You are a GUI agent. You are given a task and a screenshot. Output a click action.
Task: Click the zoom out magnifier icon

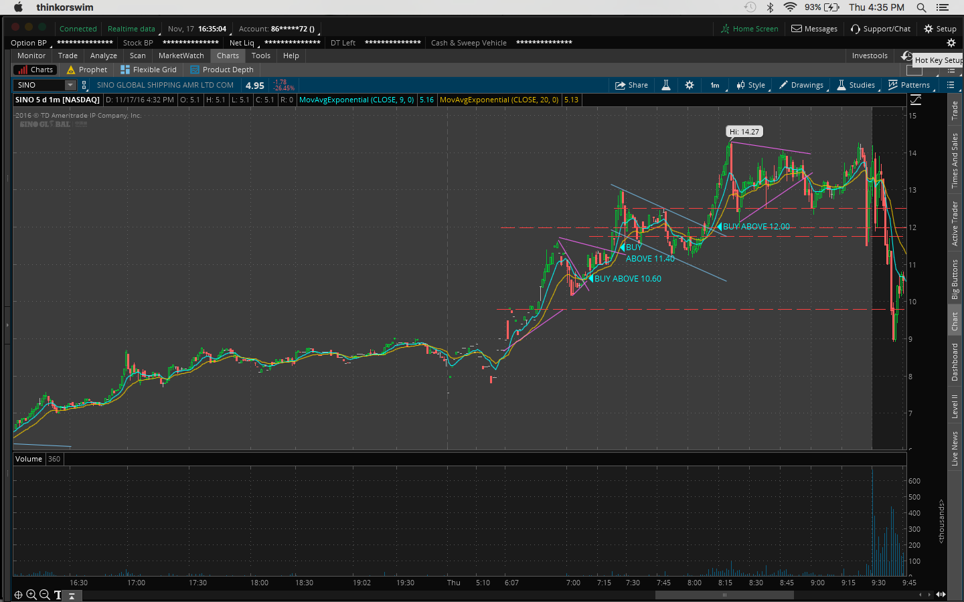(44, 595)
